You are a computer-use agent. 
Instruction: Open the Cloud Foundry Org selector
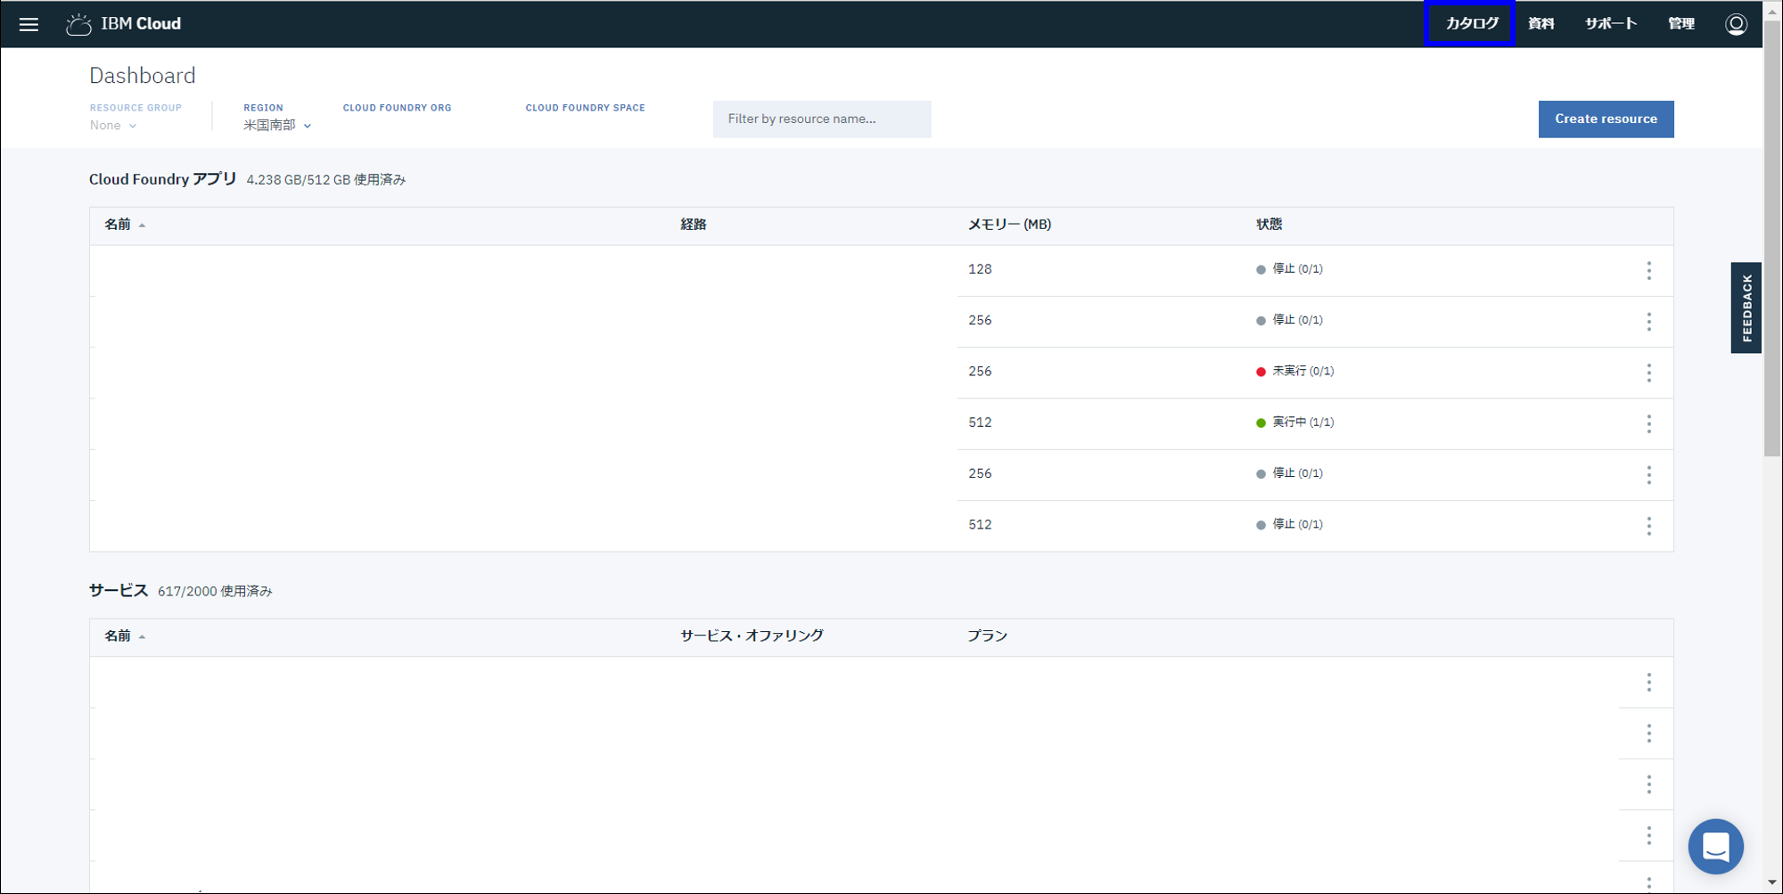pos(397,108)
